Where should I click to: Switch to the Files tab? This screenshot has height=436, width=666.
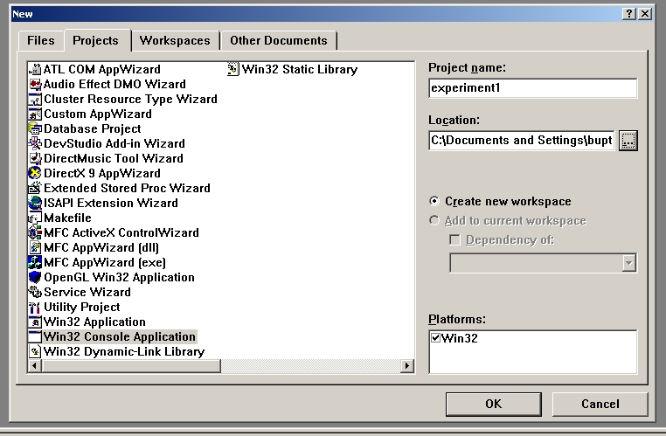pyautogui.click(x=40, y=41)
